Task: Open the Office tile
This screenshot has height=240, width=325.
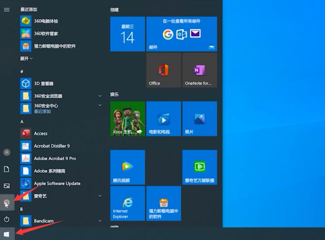Action: coord(164,70)
